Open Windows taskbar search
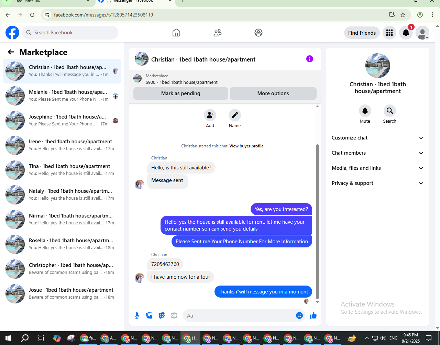The image size is (440, 345). click(25, 338)
